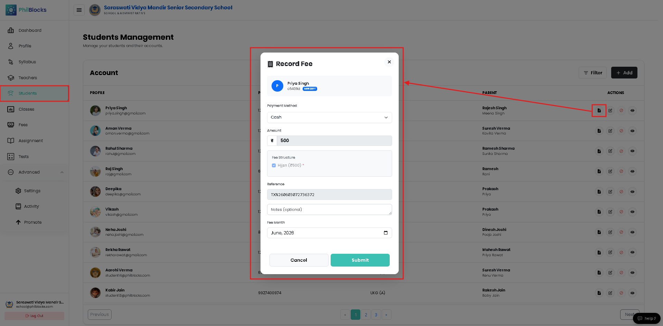Image resolution: width=663 pixels, height=326 pixels.
Task: Click the Previous pagination button
Action: click(100, 315)
